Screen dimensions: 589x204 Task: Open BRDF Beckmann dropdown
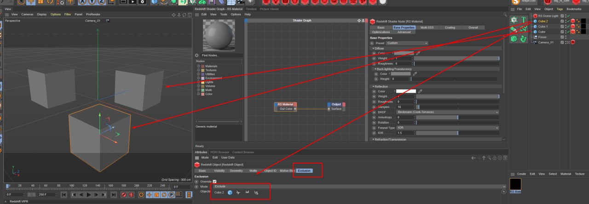(x=447, y=112)
